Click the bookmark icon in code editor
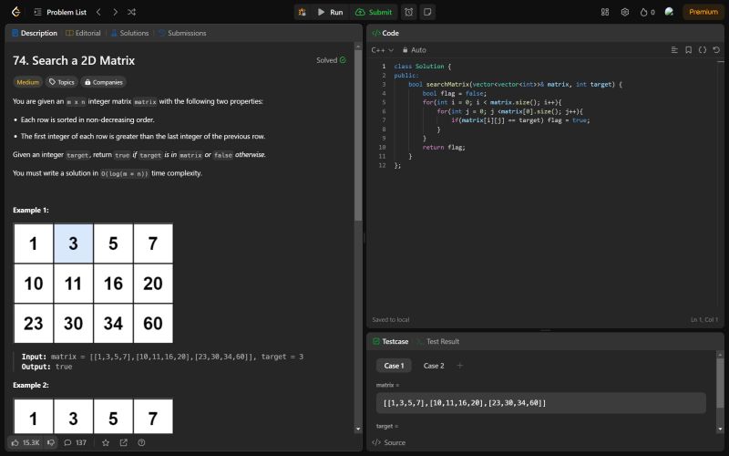The width and height of the screenshot is (729, 456). tap(689, 50)
